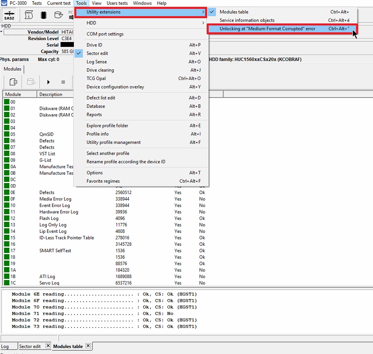The height and width of the screenshot is (354, 373).
Task: Open the Windows menu
Action: point(142,3)
